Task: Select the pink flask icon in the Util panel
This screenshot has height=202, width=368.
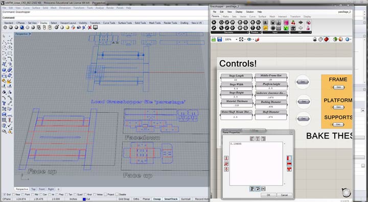Action: click(x=308, y=28)
